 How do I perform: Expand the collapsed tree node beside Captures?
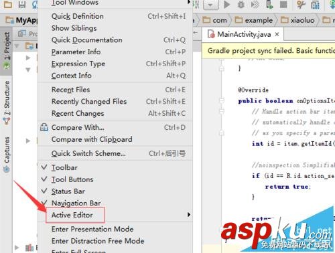pos(28,141)
